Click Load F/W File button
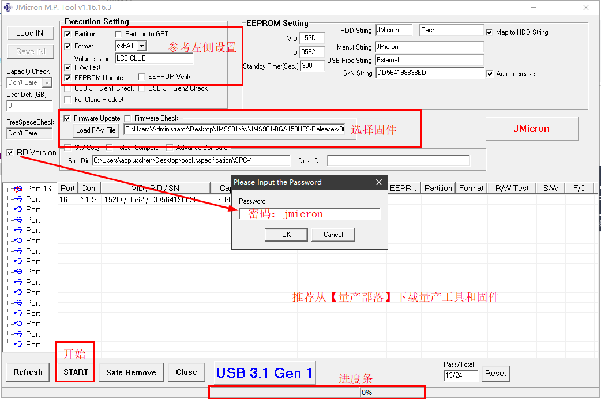This screenshot has height=399, width=601. pyautogui.click(x=96, y=130)
